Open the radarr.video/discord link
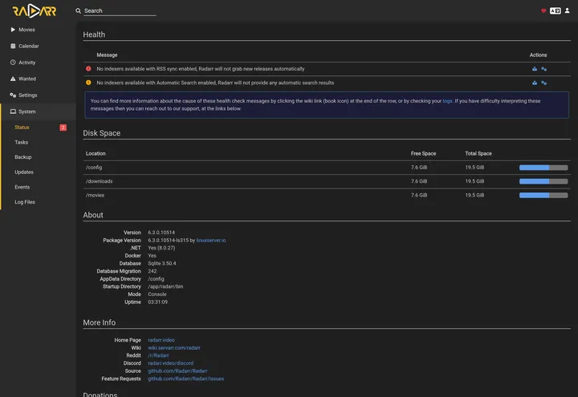578x397 pixels. point(171,363)
